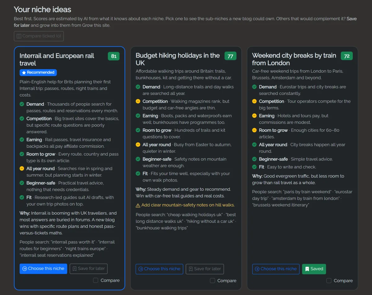Click the green check beside Beginner-safe in the Budget hiking card
This screenshot has width=372, height=295.
coord(138,159)
